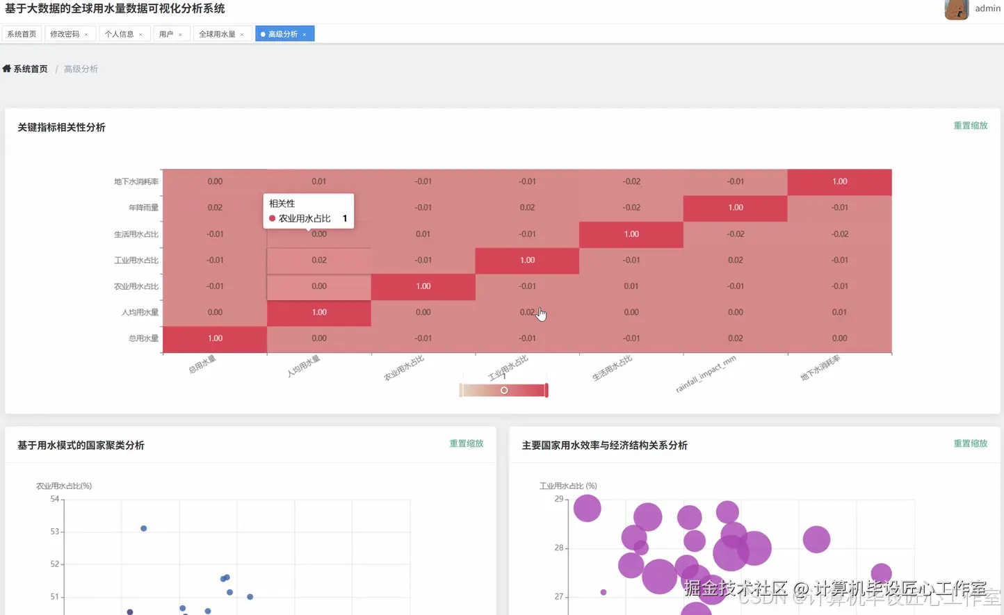Click the largest purple bubble near 29
This screenshot has width=1004, height=615.
(588, 508)
